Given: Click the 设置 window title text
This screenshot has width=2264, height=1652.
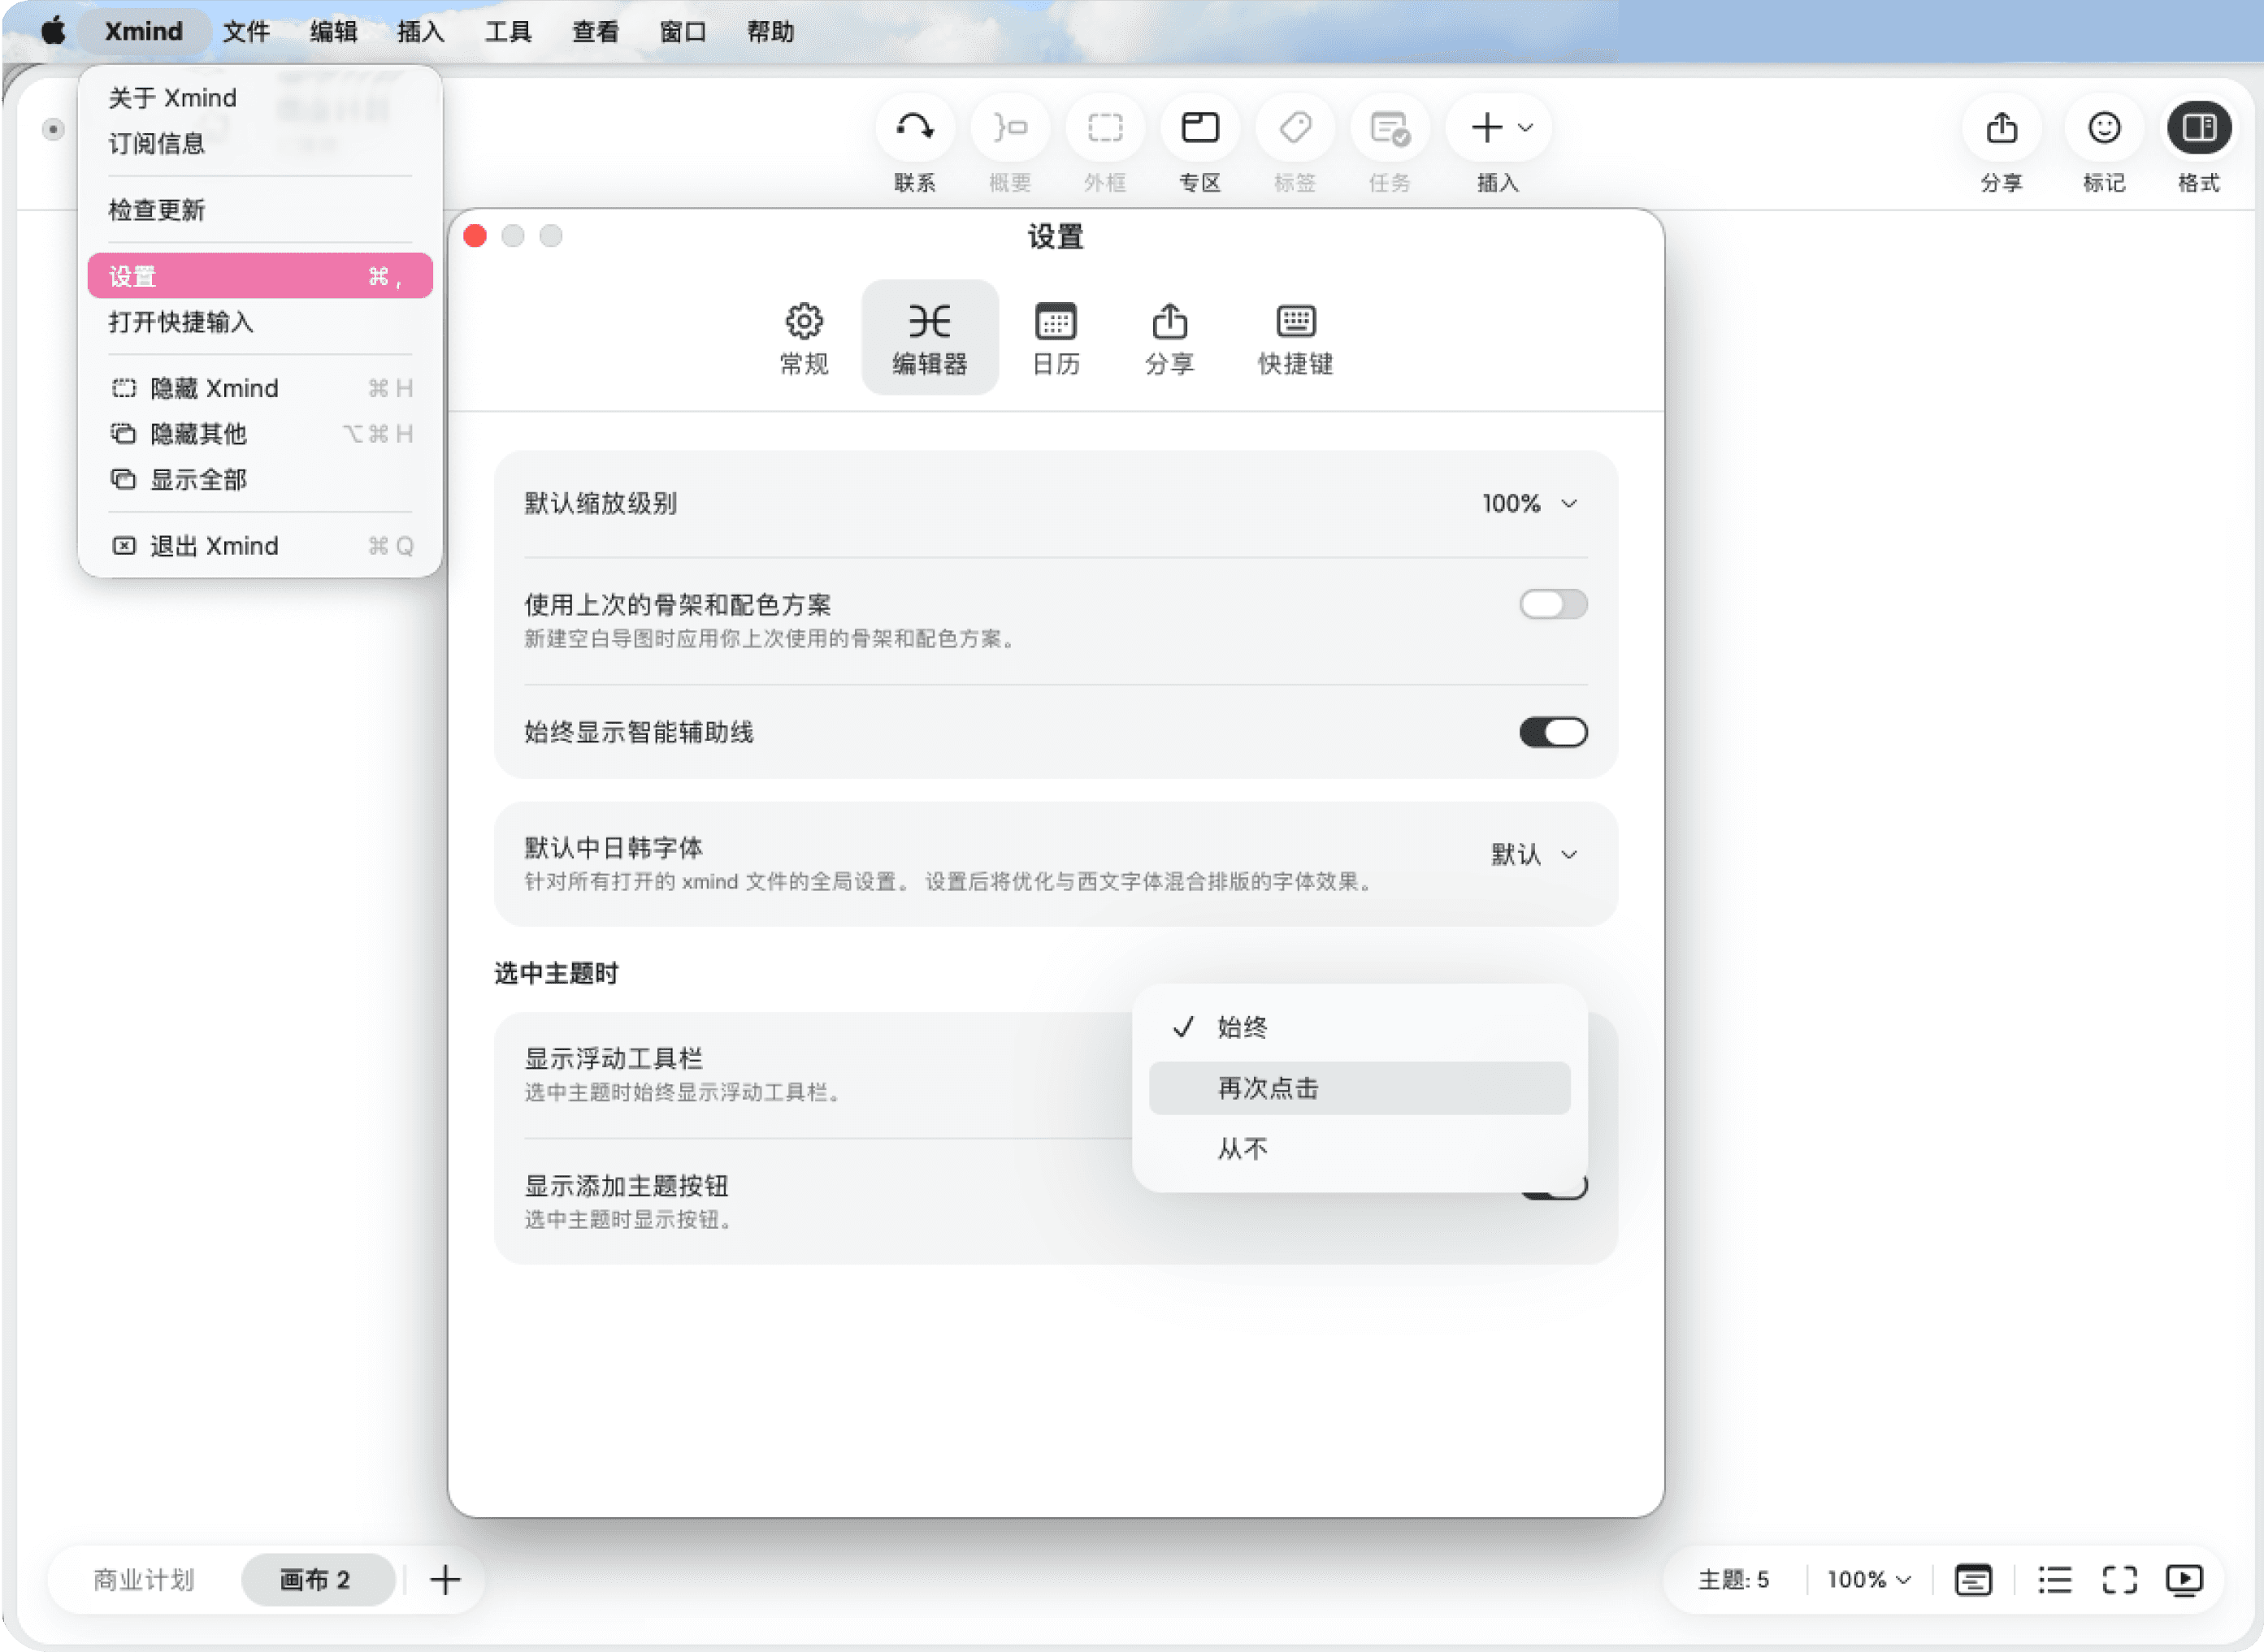Looking at the screenshot, I should click(x=1056, y=237).
